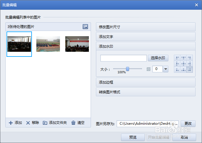Expand the 添加边框 section

pos(146,82)
